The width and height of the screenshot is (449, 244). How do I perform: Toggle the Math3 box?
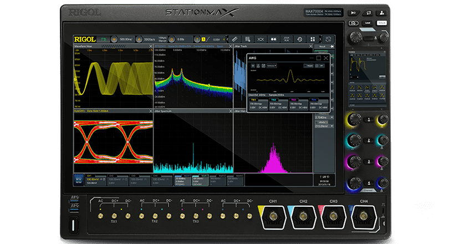pos(218,180)
